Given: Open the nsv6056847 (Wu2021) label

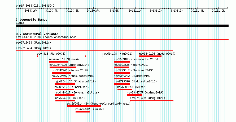Looking at the screenshot, I should pos(132,87).
